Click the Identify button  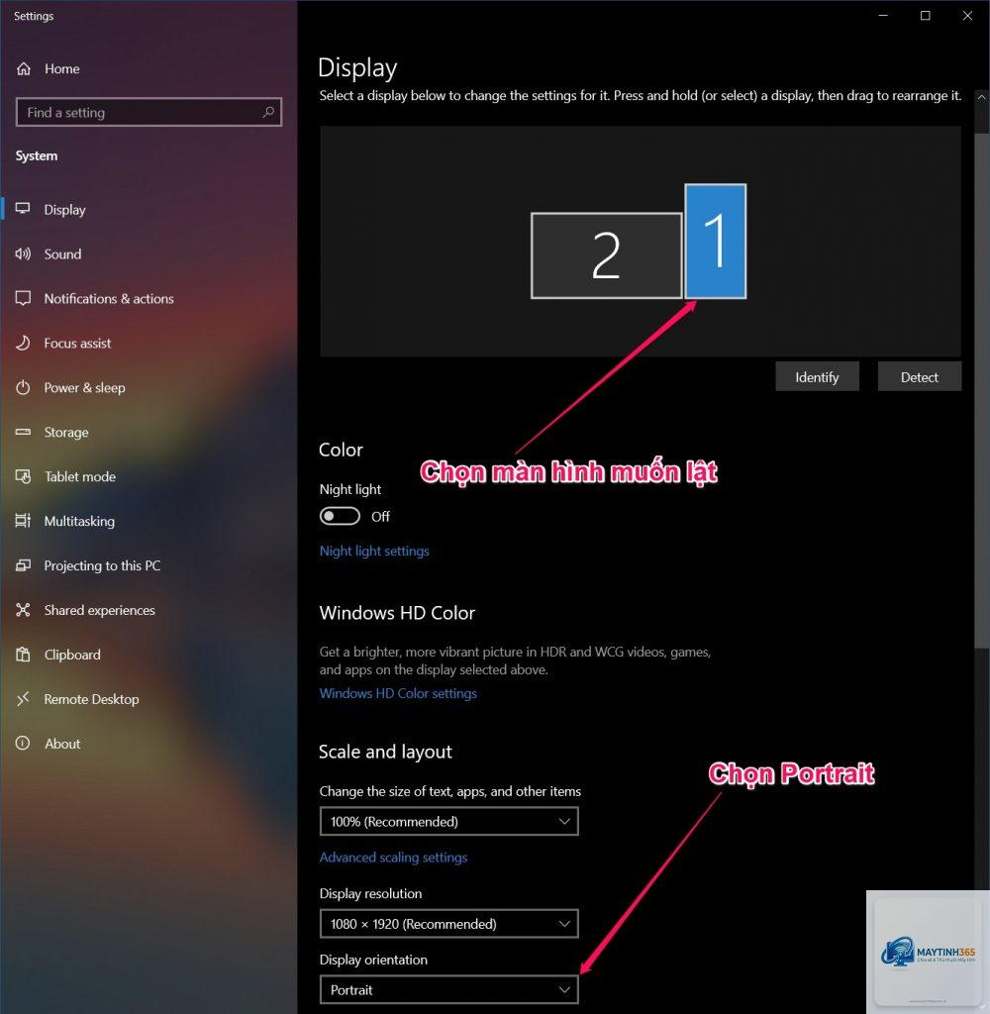pos(818,377)
